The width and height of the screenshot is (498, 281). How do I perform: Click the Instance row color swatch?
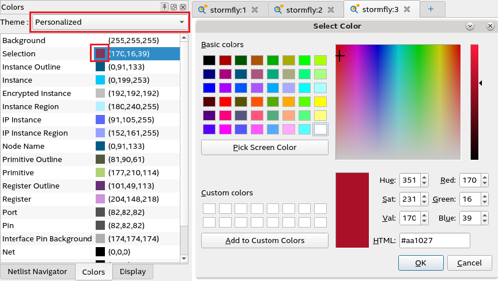[100, 80]
